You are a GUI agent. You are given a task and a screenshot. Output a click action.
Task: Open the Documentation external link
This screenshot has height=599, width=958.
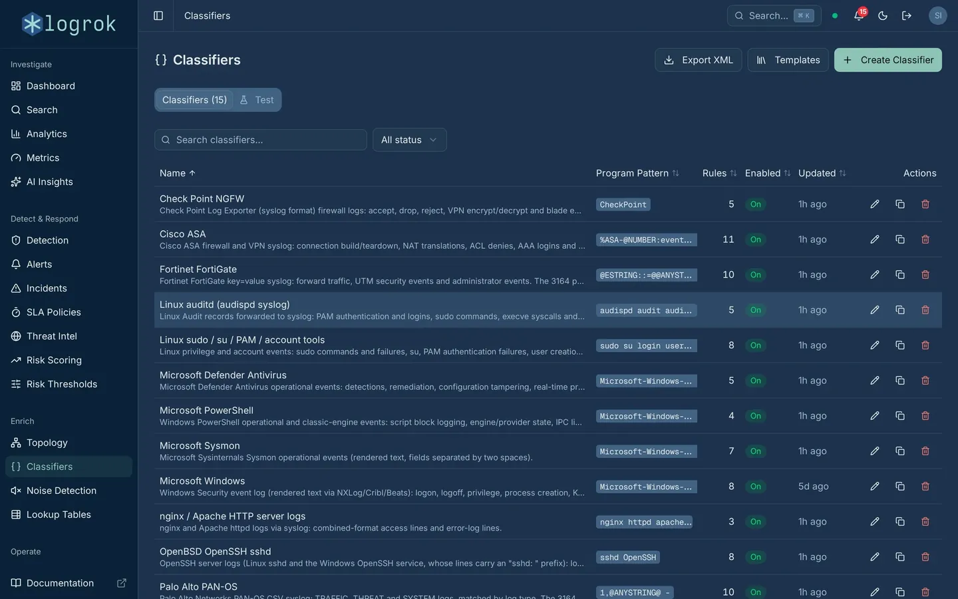69,583
